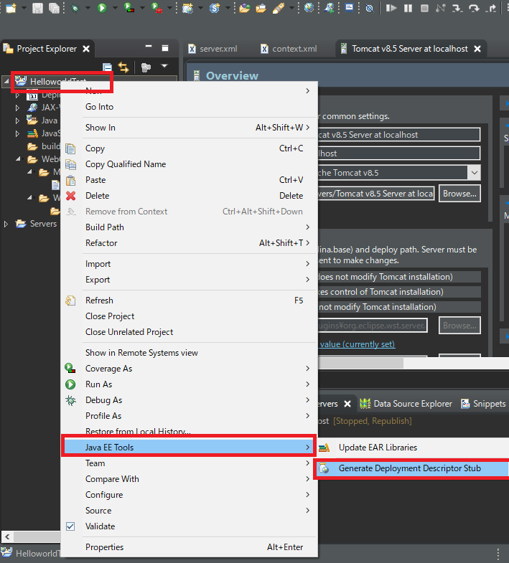
Task: Click the Launch Web Services Explorer icon
Action: point(329,8)
